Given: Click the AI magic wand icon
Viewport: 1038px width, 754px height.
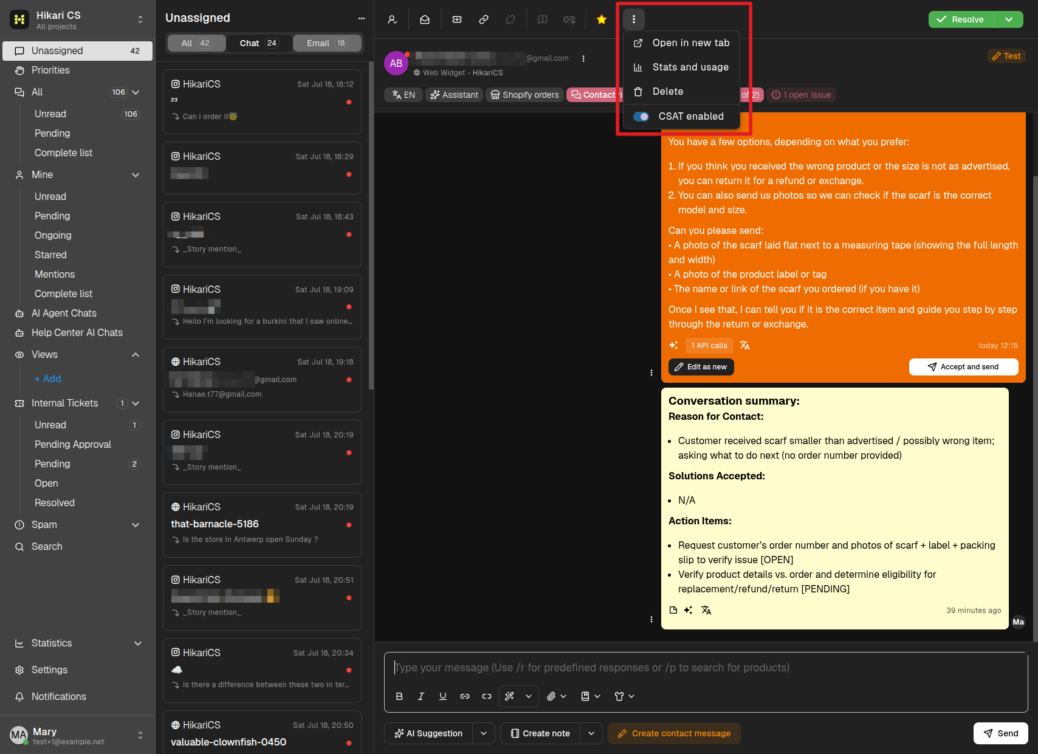Looking at the screenshot, I should tap(510, 696).
